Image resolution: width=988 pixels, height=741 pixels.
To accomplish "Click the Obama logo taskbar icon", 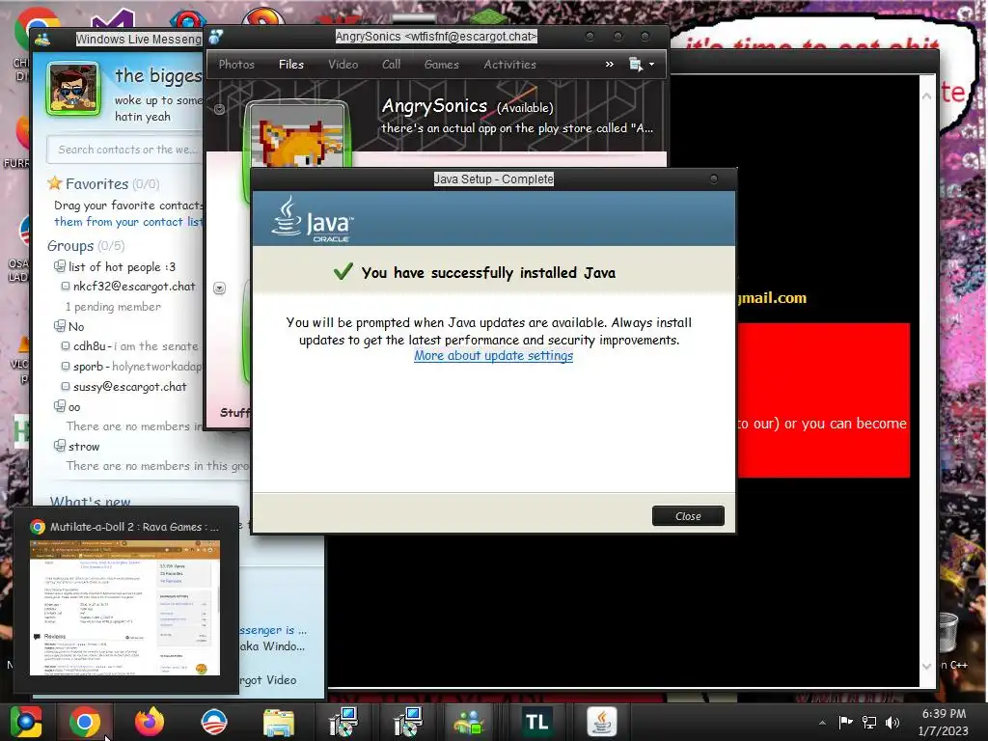I will click(x=213, y=722).
